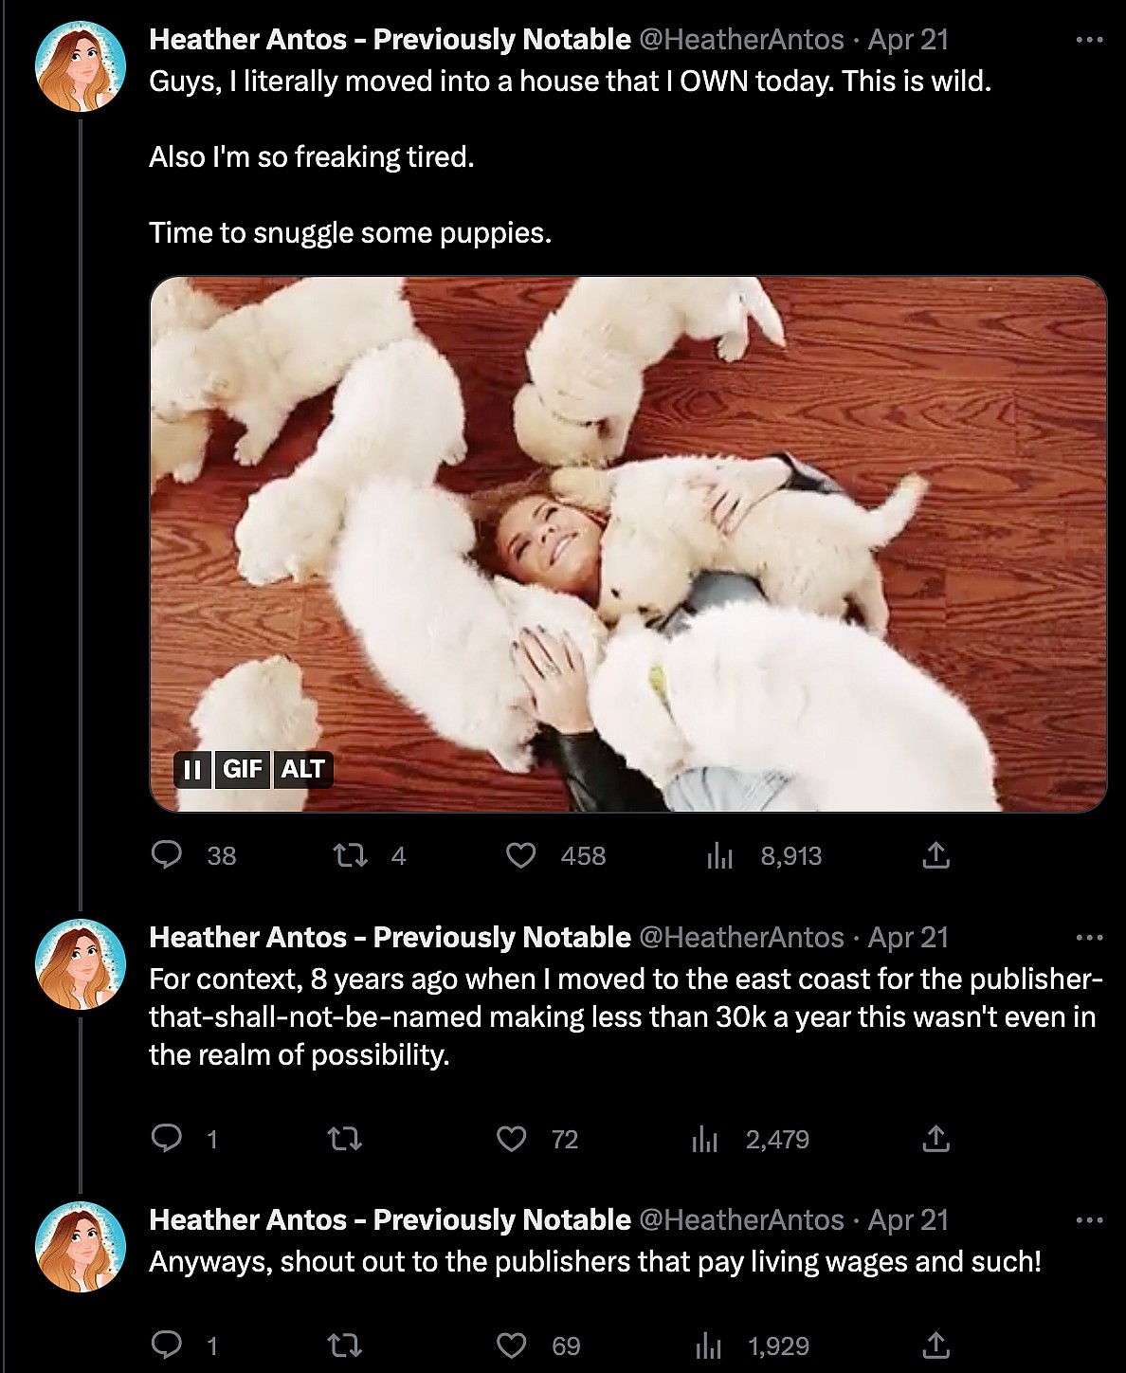Open Heather Antos avatar on first tweet
Screen dimensions: 1126x1373
coord(81,66)
